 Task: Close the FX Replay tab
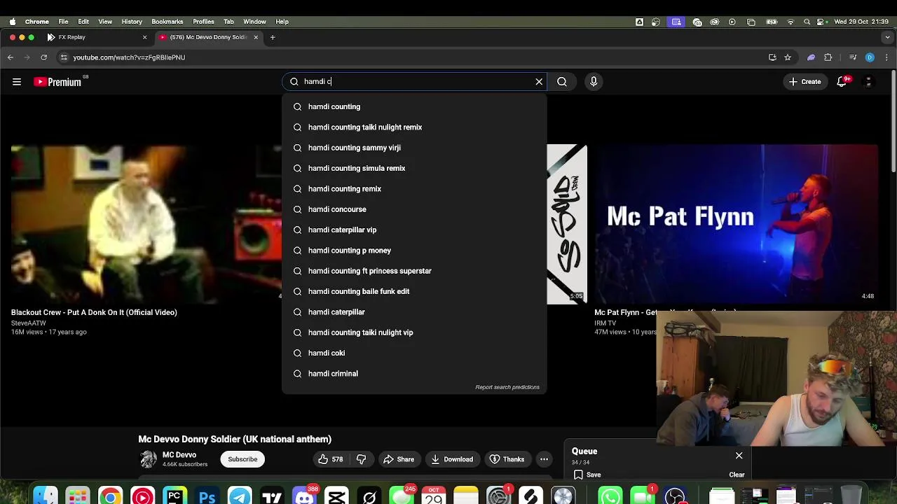145,37
